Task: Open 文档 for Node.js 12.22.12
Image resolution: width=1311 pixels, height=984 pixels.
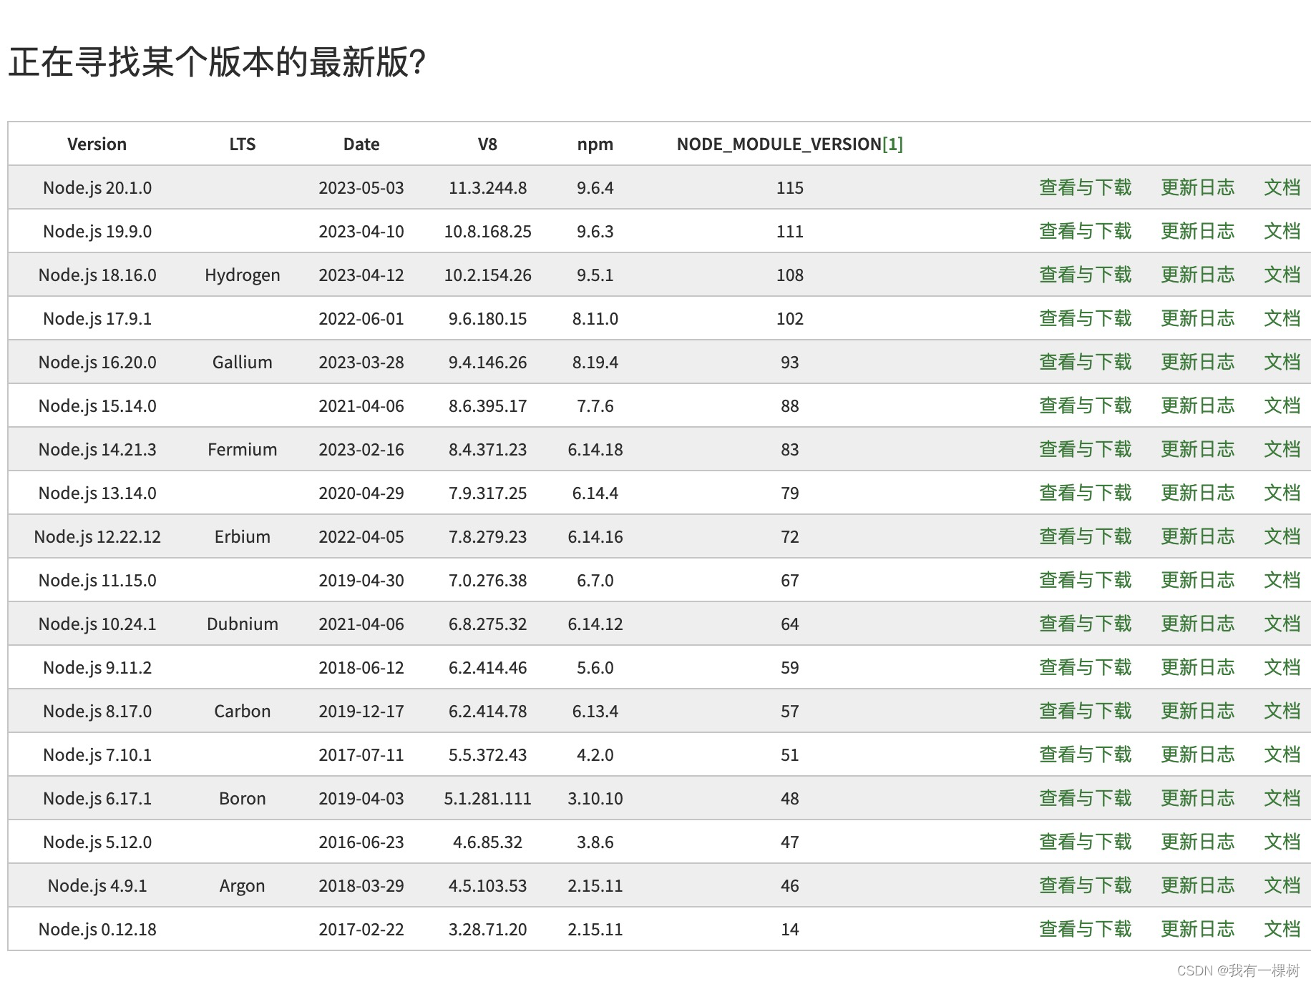Action: point(1282,536)
